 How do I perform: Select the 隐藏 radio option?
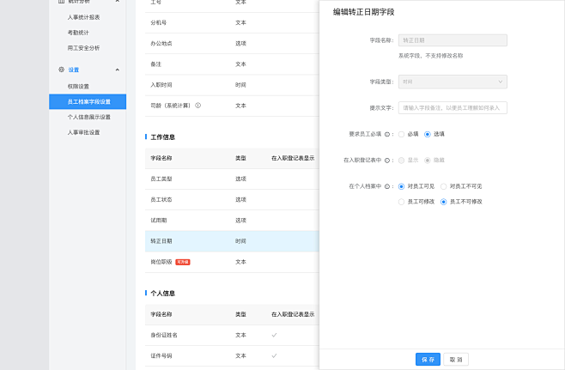pos(428,161)
